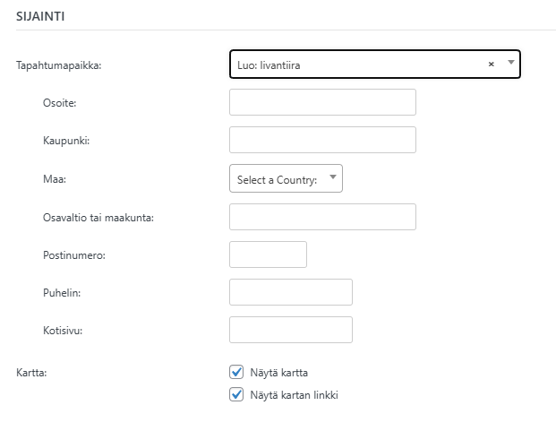The width and height of the screenshot is (556, 431).
Task: Select the Osavaltio tai maakunta input box
Action: (322, 217)
